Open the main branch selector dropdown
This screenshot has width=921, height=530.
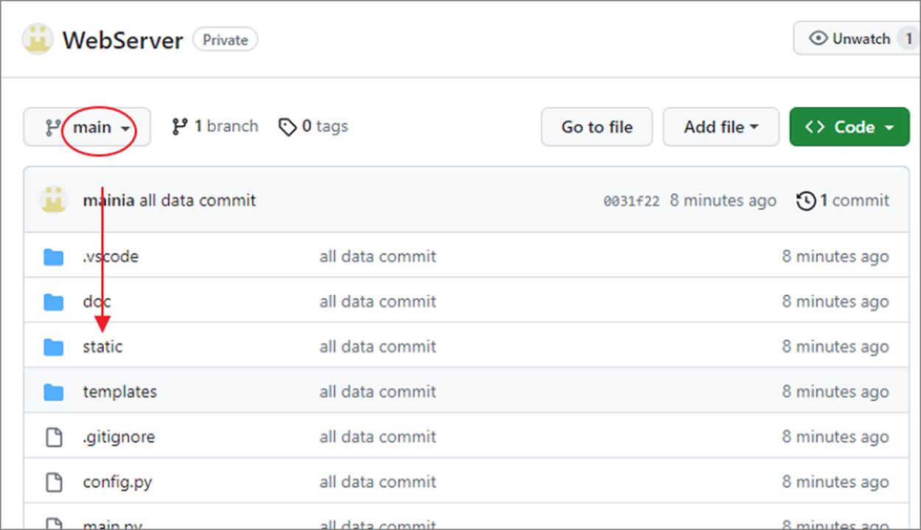click(x=87, y=127)
